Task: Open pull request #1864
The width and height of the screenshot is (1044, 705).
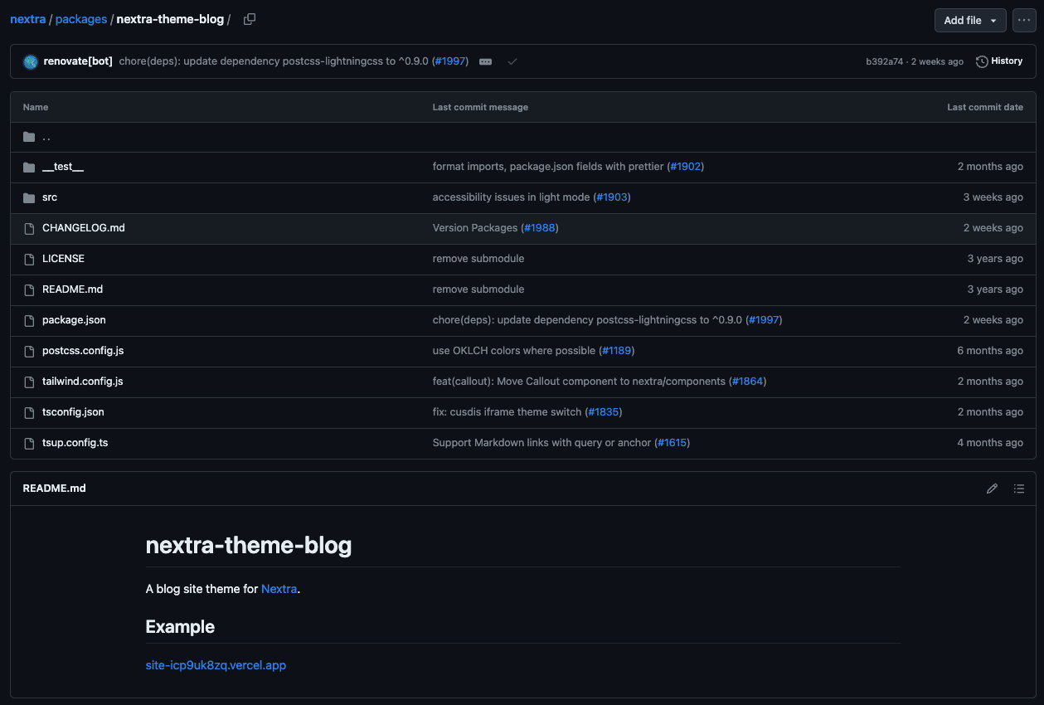Action: click(x=748, y=382)
